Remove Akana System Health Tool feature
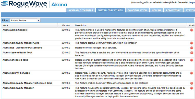 pyautogui.click(x=192, y=53)
